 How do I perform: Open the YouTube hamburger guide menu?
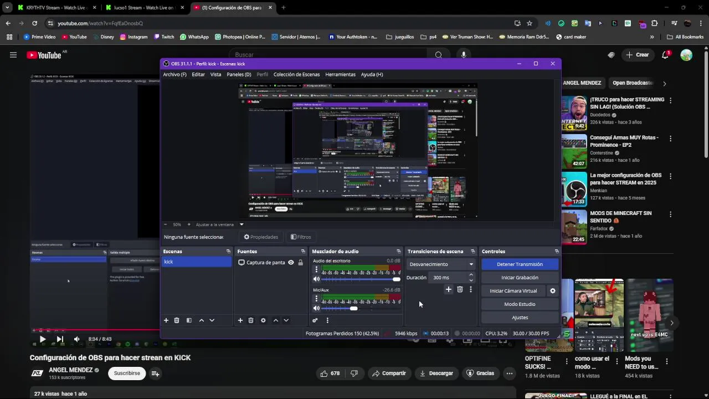13,55
